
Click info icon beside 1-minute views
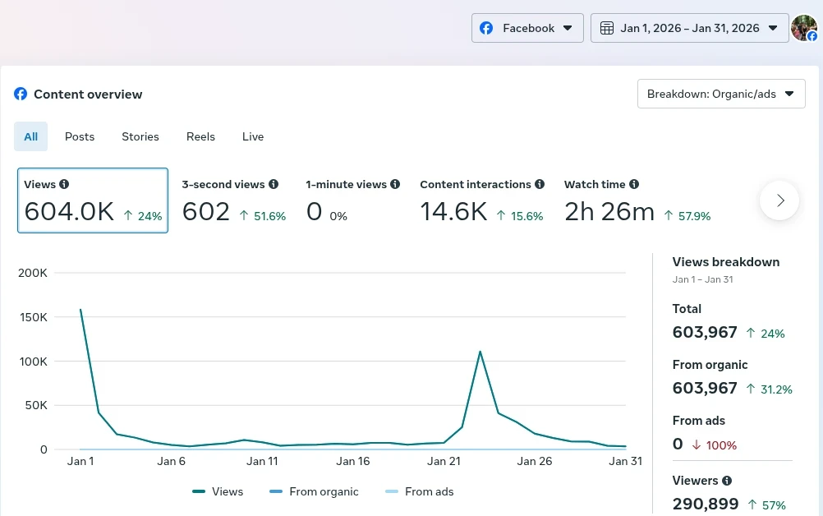pos(395,185)
